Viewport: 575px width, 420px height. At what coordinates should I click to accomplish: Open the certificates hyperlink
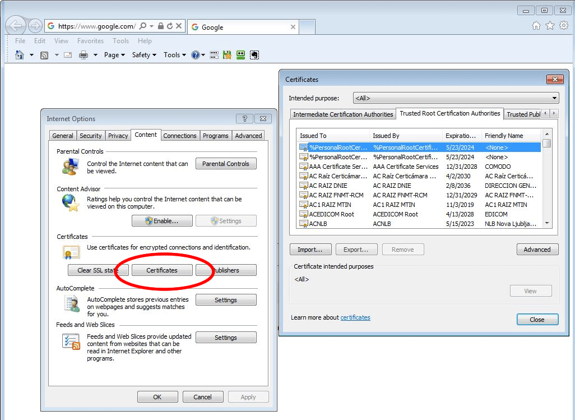(x=355, y=317)
